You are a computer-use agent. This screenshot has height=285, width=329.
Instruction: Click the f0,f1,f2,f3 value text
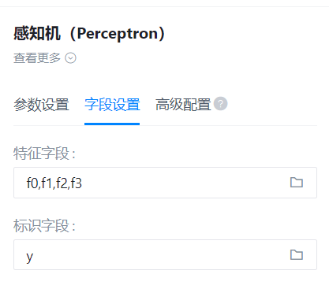pos(54,183)
